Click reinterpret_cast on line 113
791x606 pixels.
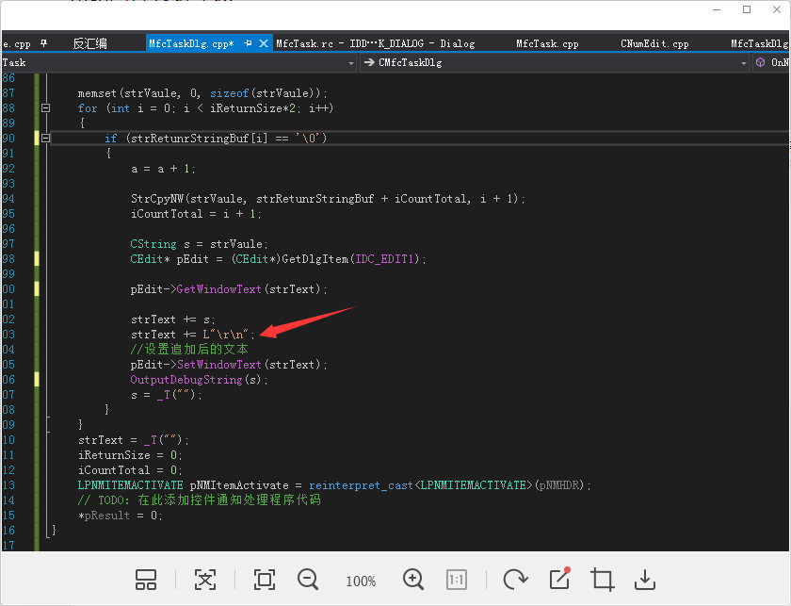pyautogui.click(x=361, y=485)
